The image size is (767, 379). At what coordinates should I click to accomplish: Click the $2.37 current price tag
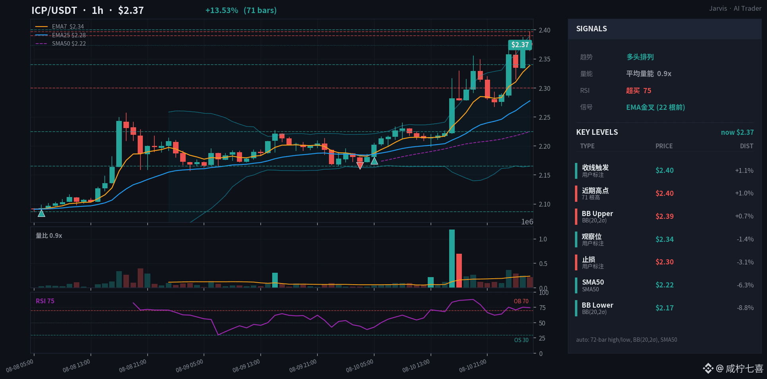pyautogui.click(x=520, y=45)
